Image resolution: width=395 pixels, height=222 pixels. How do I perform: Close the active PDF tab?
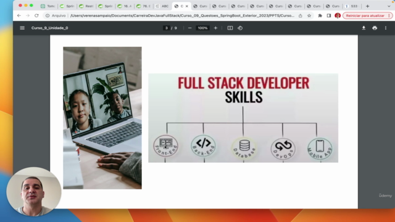[186, 6]
